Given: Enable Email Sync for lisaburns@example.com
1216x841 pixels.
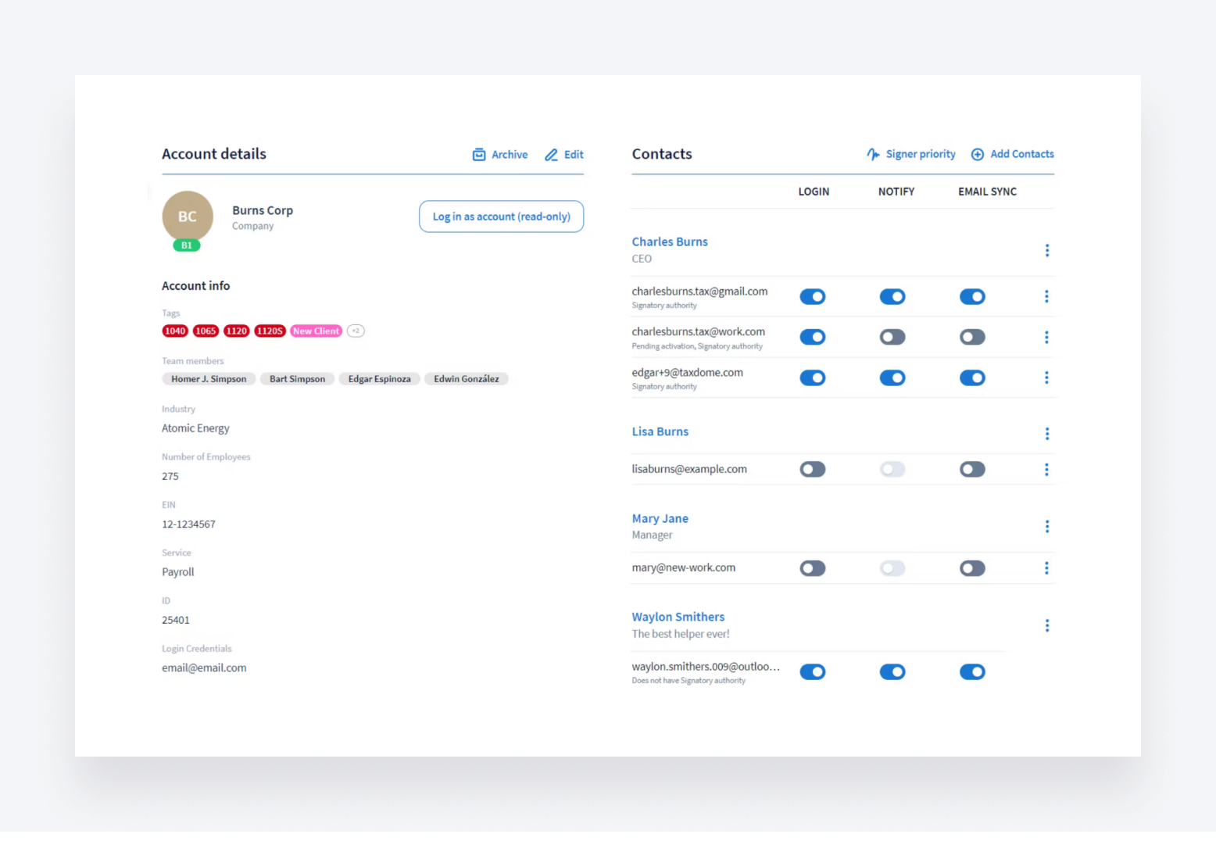Looking at the screenshot, I should (x=972, y=469).
